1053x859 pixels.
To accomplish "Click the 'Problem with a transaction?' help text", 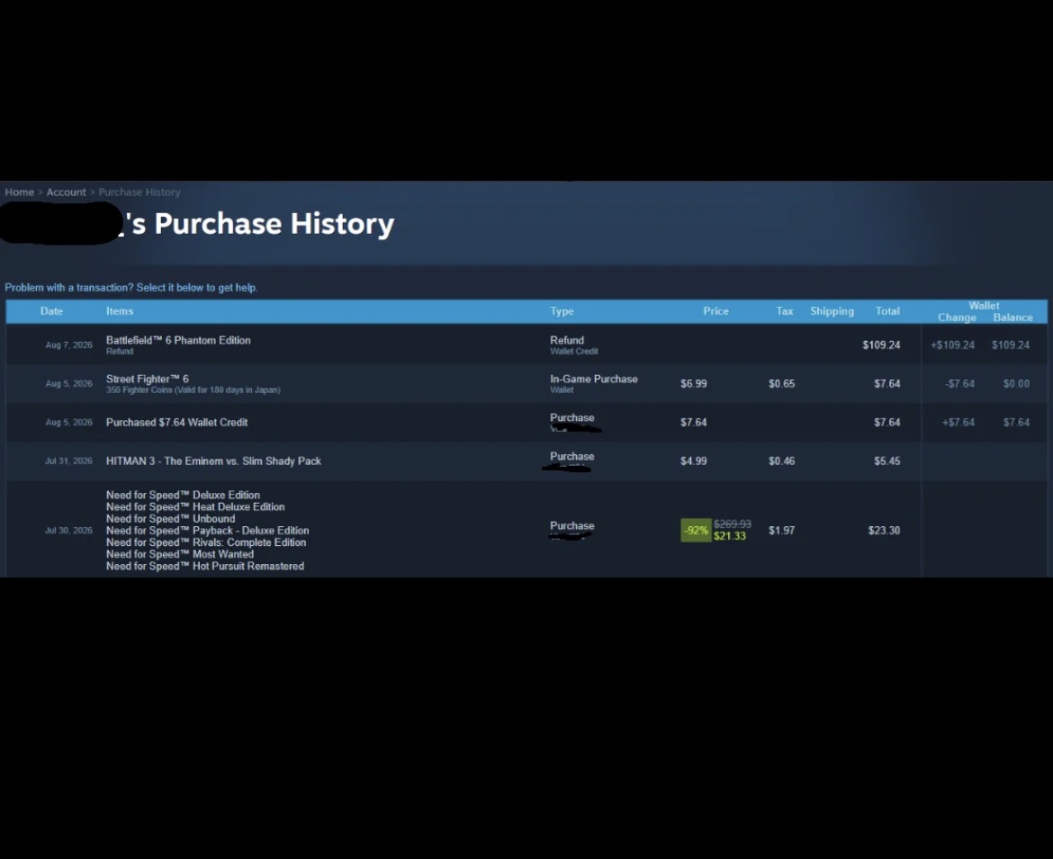I will 131,287.
